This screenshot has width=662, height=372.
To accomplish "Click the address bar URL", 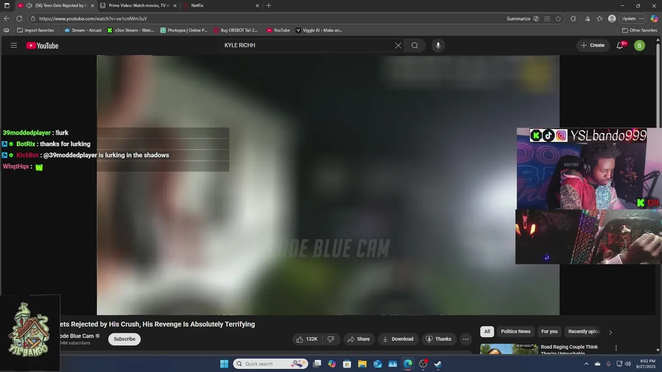I will (x=93, y=19).
